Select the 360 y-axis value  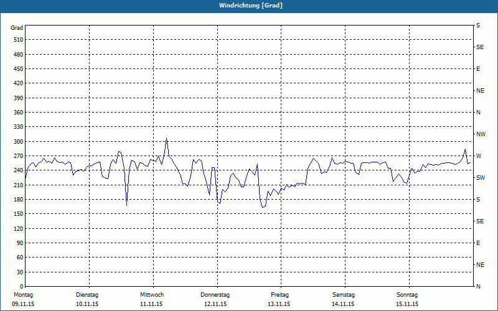19,113
